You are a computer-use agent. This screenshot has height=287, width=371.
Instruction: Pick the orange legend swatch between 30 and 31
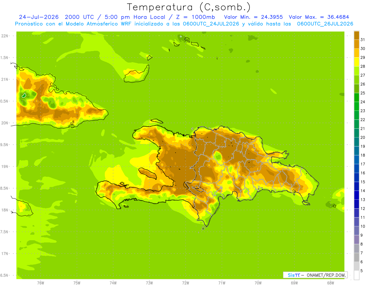coord(356,44)
